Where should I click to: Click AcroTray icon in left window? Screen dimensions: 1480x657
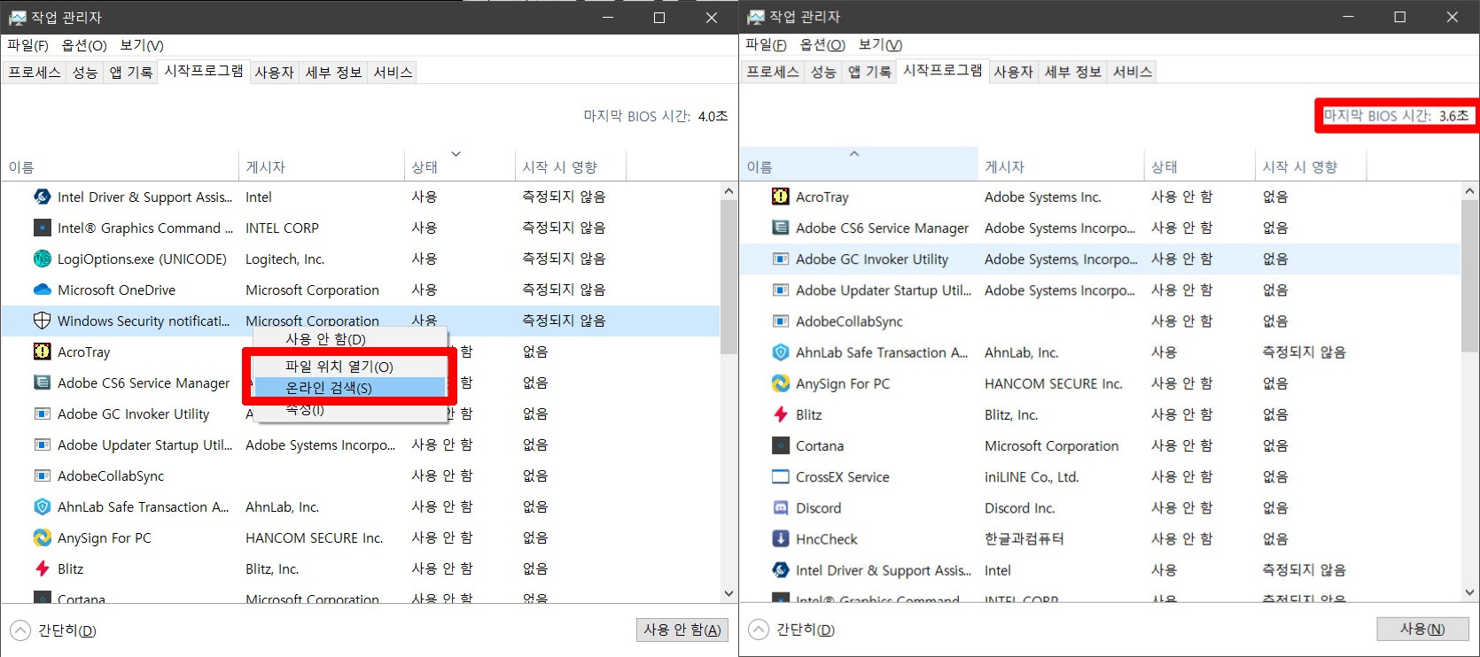click(x=42, y=352)
